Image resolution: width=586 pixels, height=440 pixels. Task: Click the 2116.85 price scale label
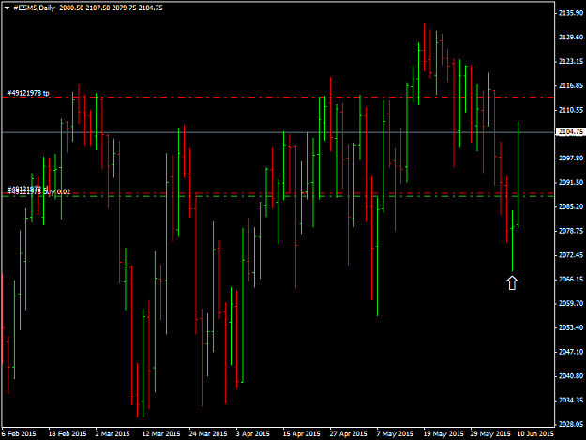(x=571, y=85)
